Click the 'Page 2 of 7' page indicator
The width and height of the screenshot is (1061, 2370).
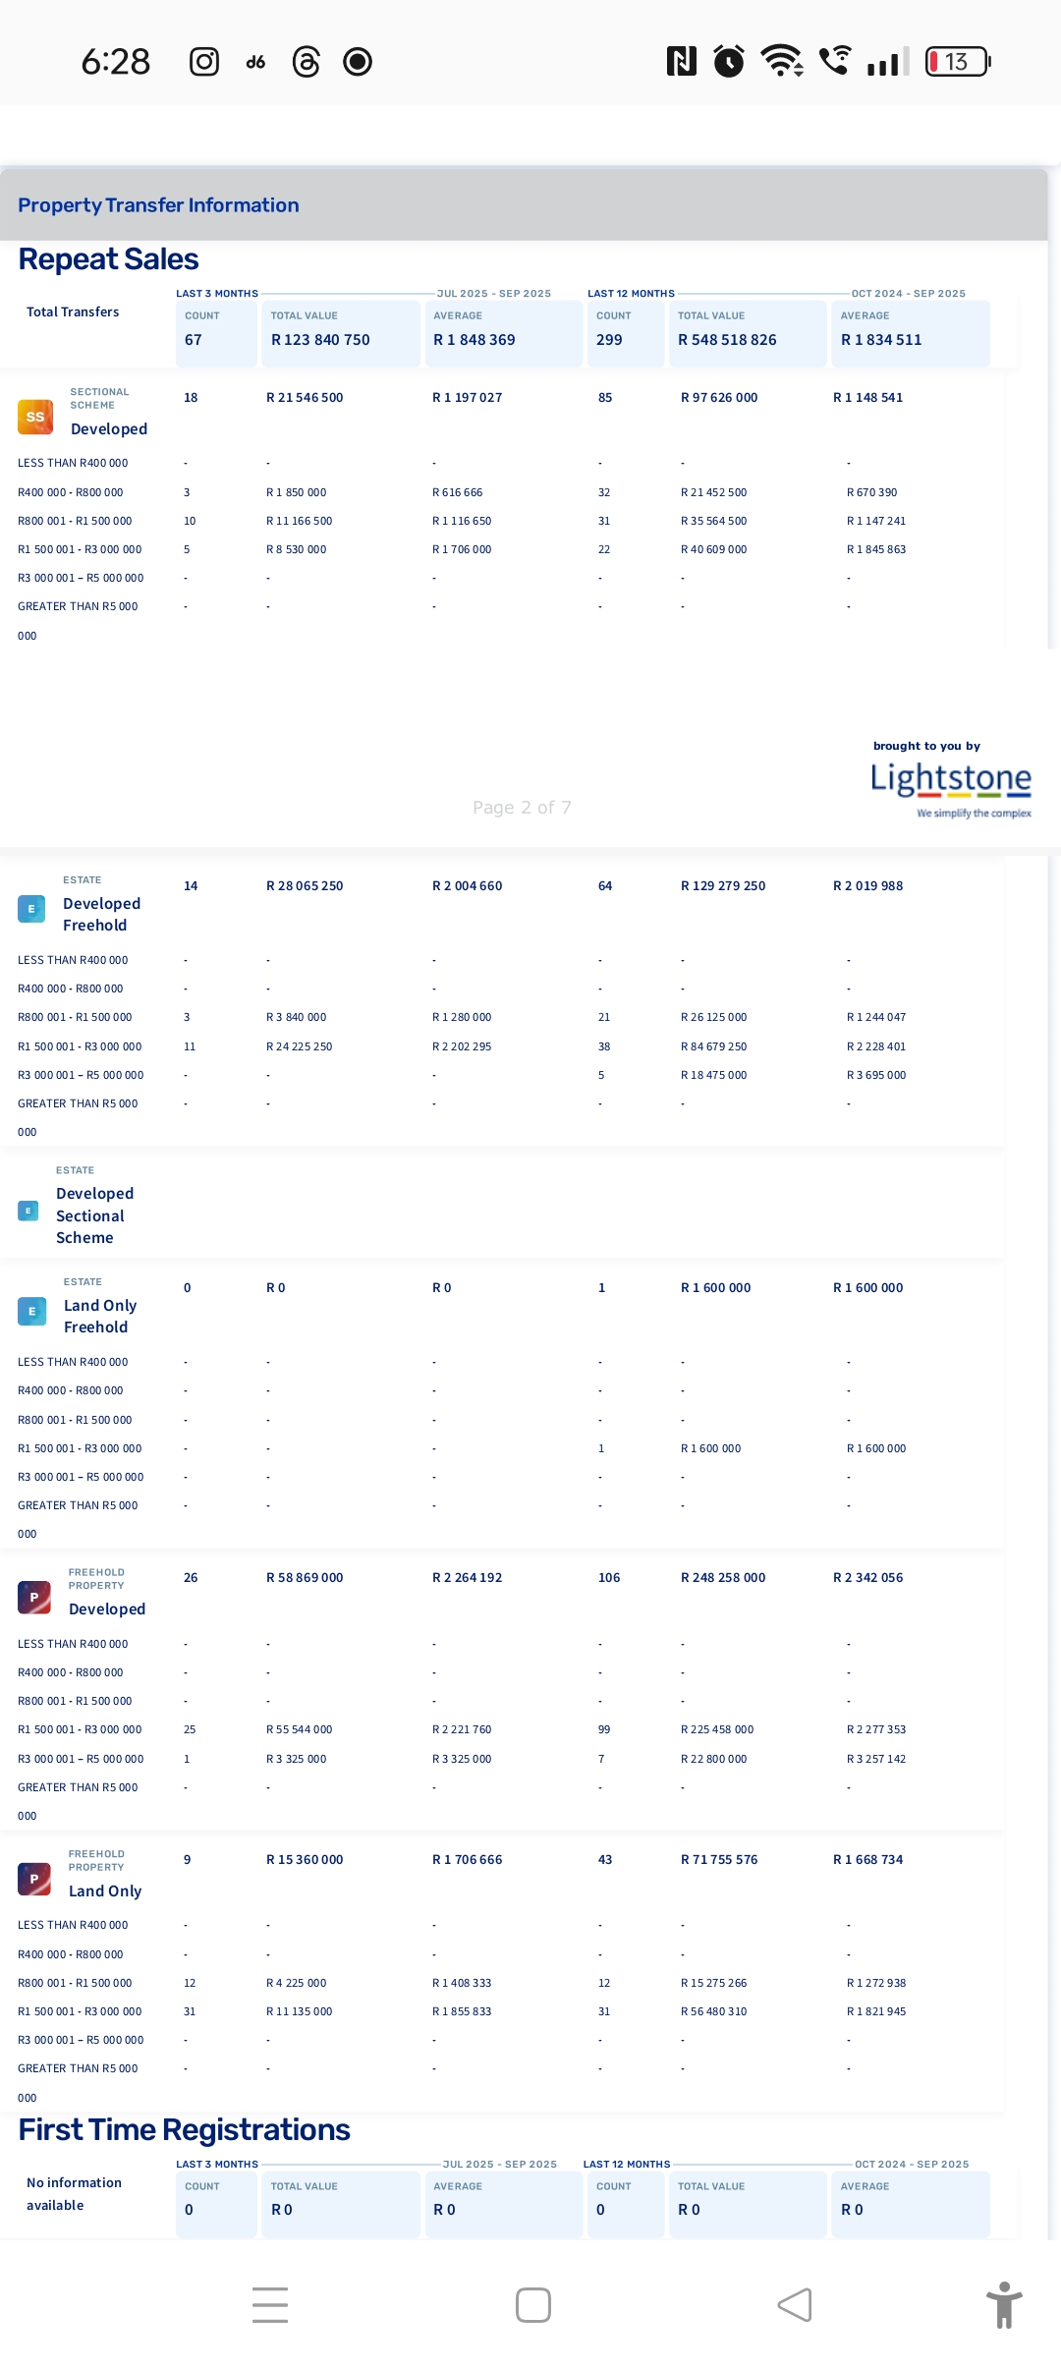tap(522, 808)
